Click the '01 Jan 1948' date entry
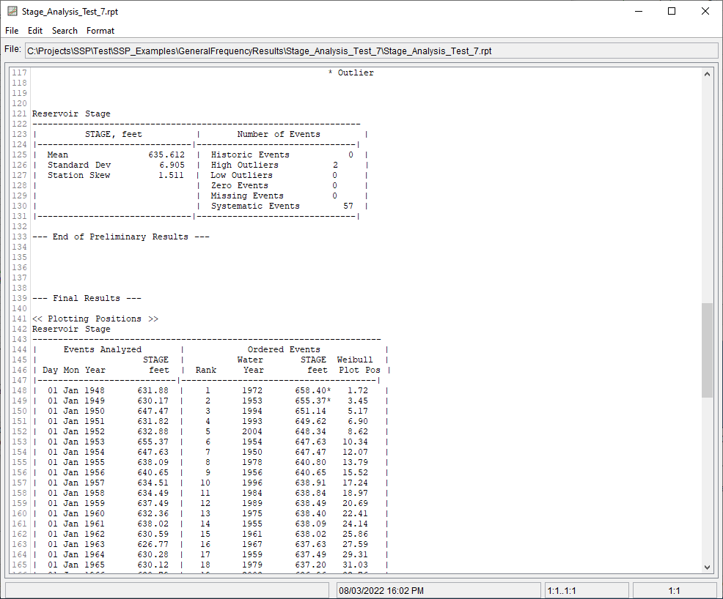This screenshot has height=599, width=723. click(x=76, y=390)
